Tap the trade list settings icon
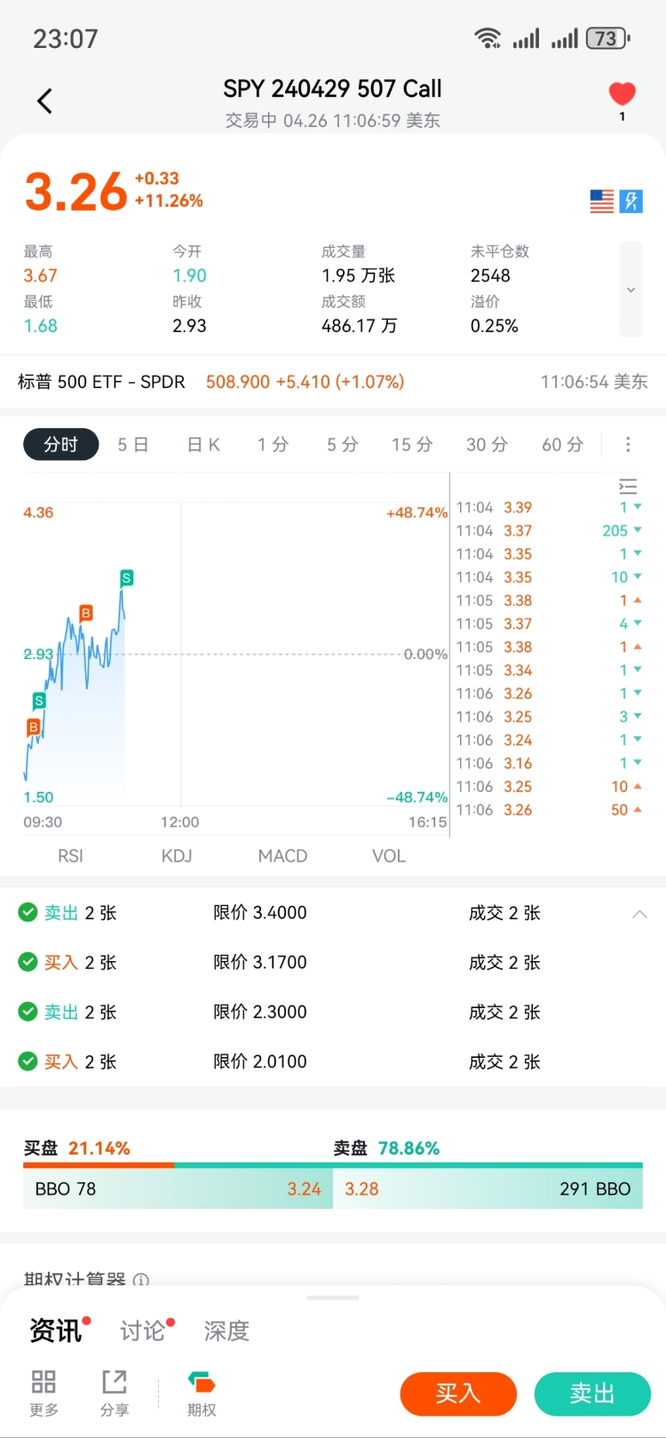The width and height of the screenshot is (666, 1438). [628, 487]
